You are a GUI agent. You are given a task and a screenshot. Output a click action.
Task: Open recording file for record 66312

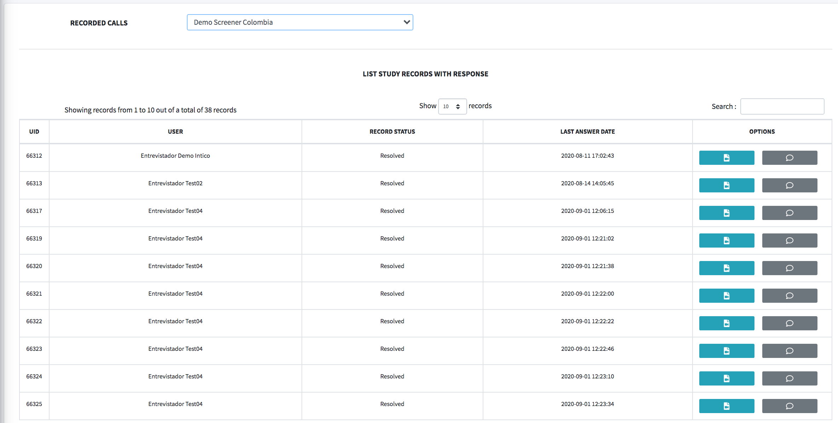pyautogui.click(x=727, y=158)
